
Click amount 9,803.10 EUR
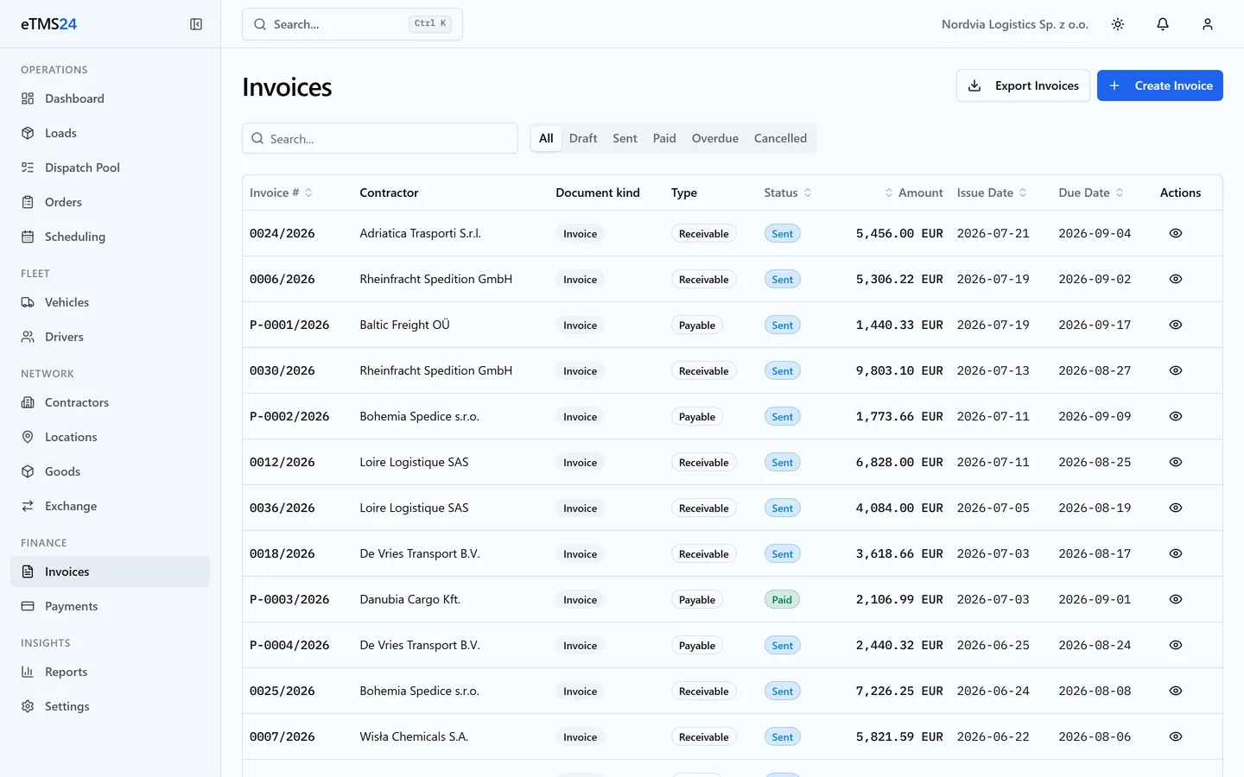(x=899, y=370)
